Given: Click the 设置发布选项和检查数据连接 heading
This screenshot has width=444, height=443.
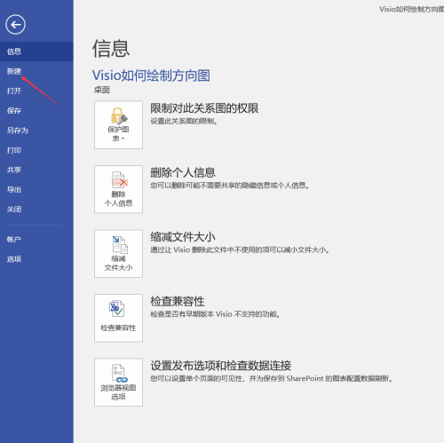Looking at the screenshot, I should tap(221, 366).
